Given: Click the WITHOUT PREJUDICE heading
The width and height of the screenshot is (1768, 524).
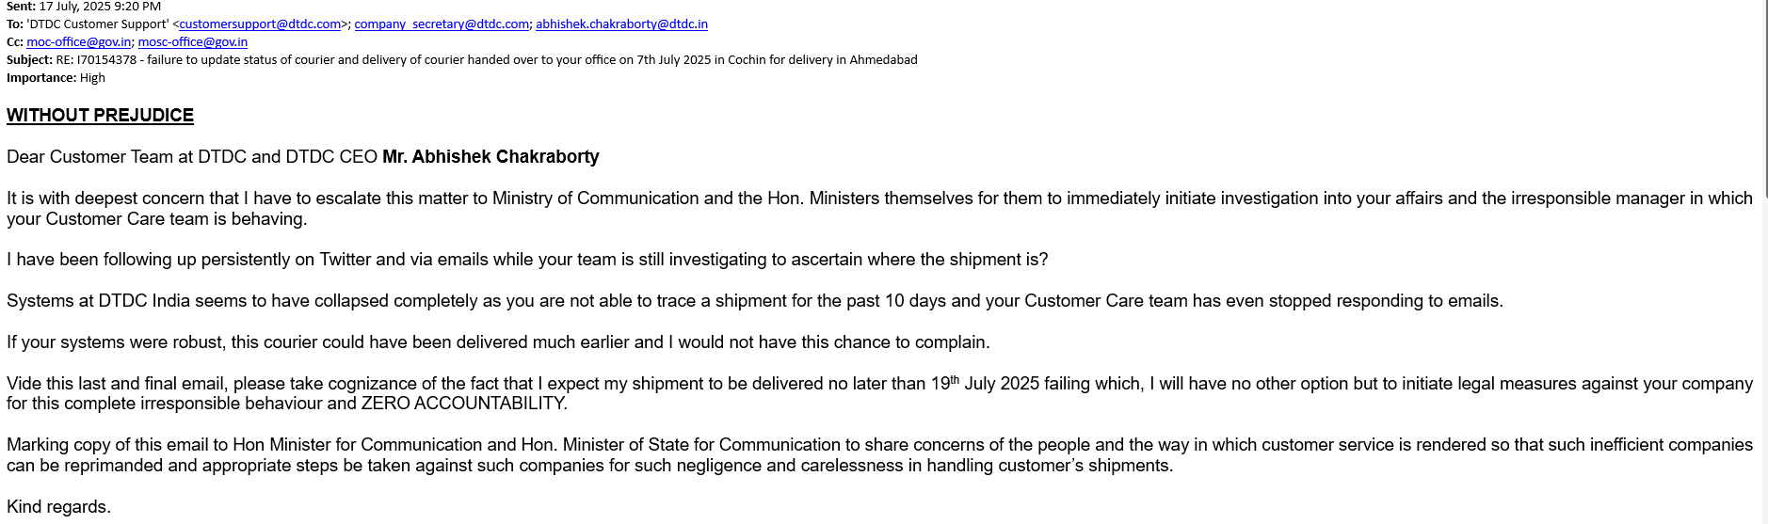Looking at the screenshot, I should pos(100,116).
